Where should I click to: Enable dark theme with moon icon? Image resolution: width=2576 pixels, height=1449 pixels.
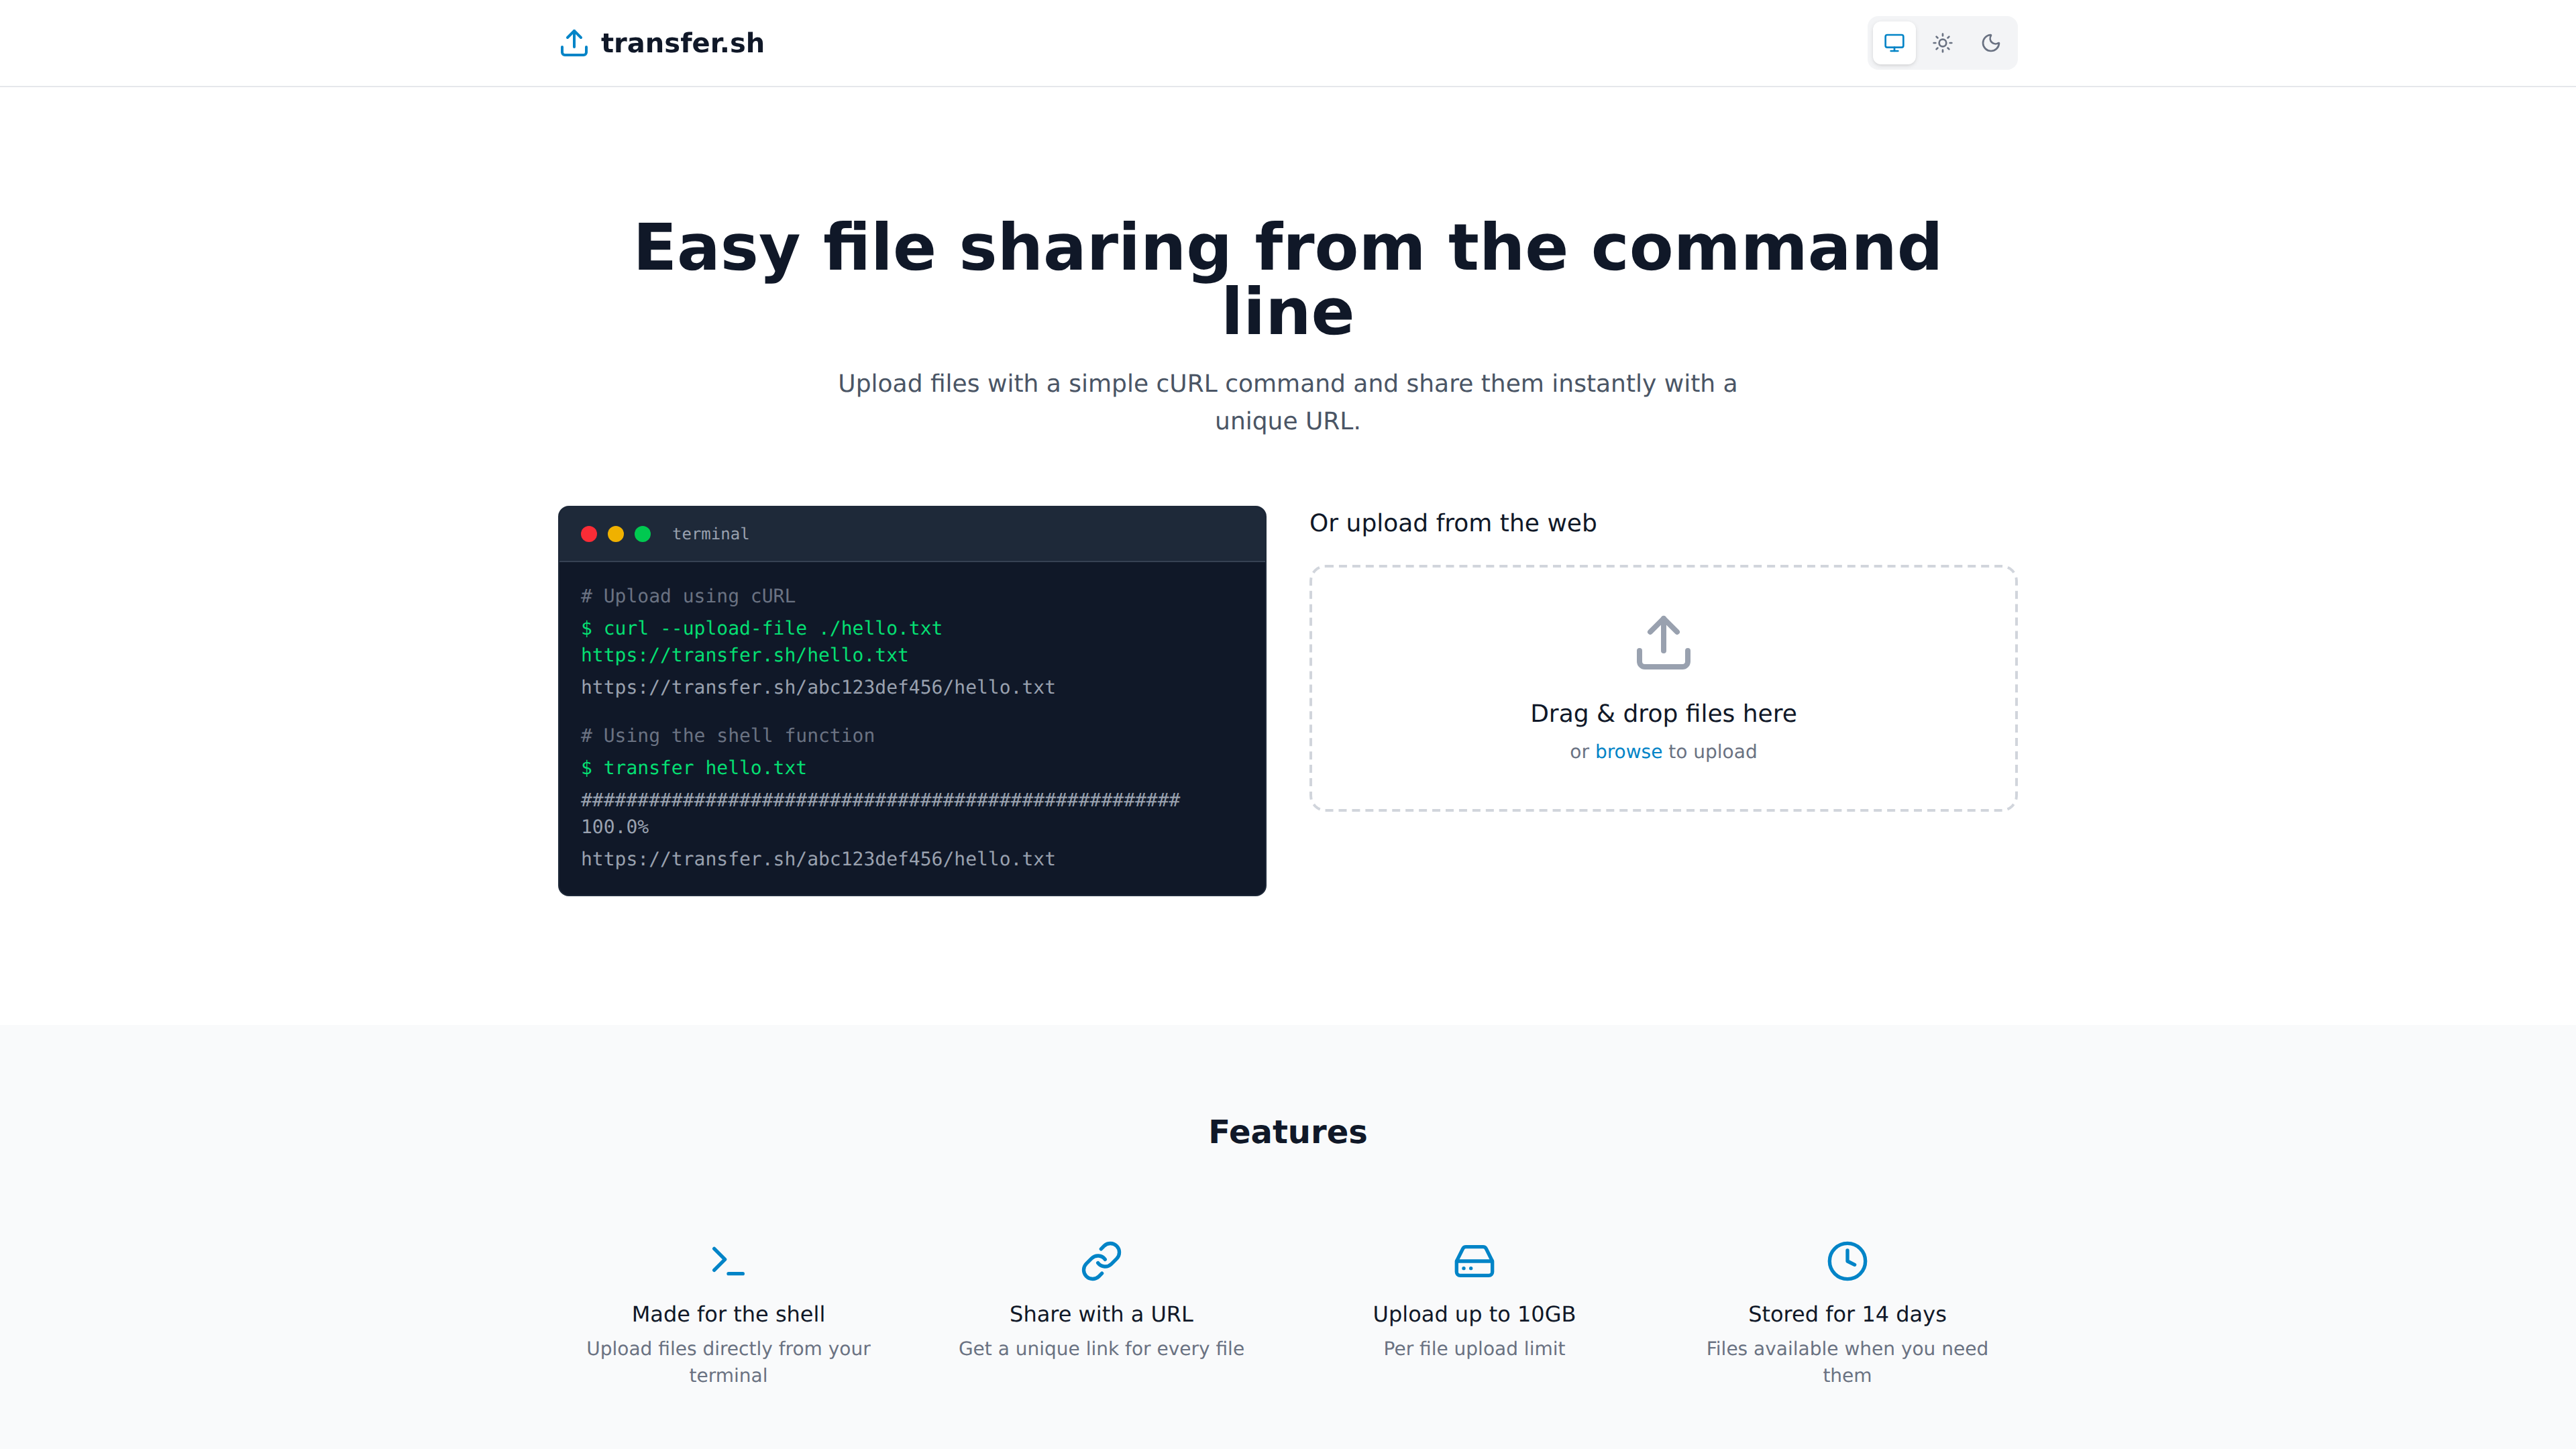[1990, 43]
